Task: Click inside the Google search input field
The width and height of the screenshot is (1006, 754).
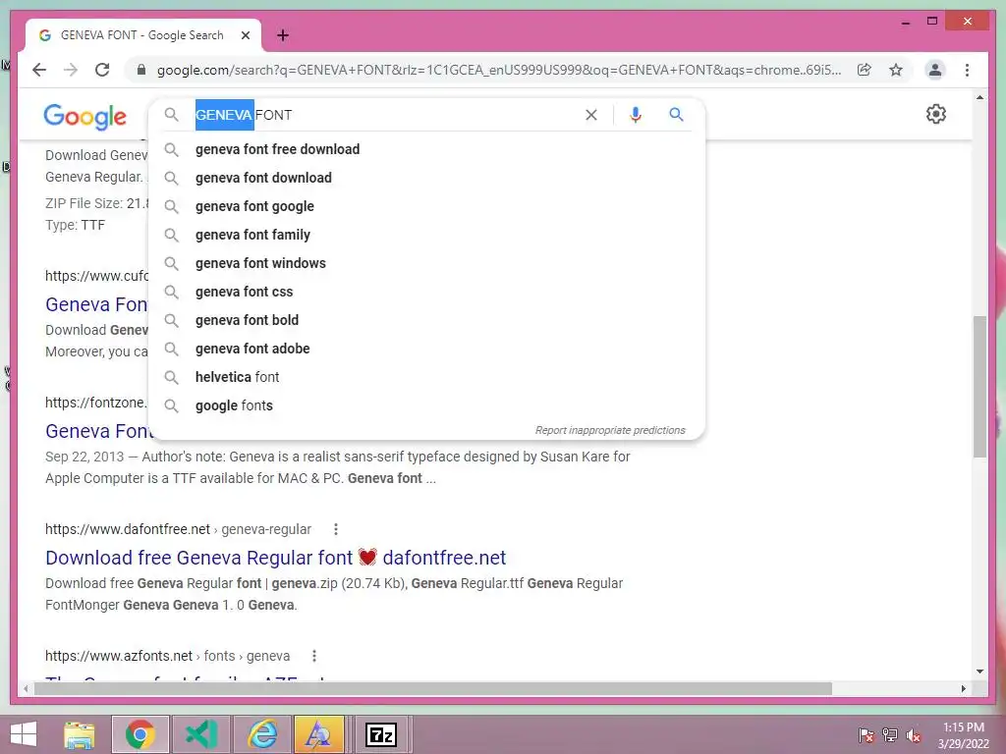Action: pos(385,115)
